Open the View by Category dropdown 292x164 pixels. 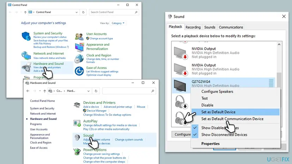point(118,23)
